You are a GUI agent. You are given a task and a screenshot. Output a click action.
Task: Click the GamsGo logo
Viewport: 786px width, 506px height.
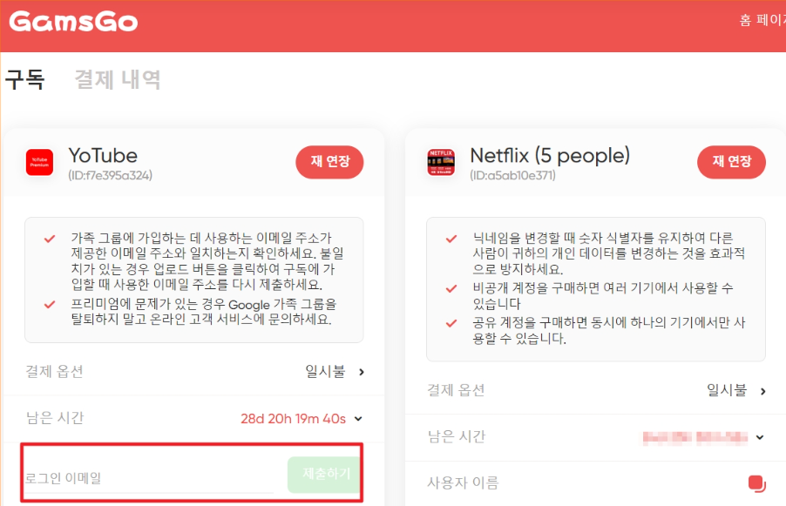pos(73,22)
